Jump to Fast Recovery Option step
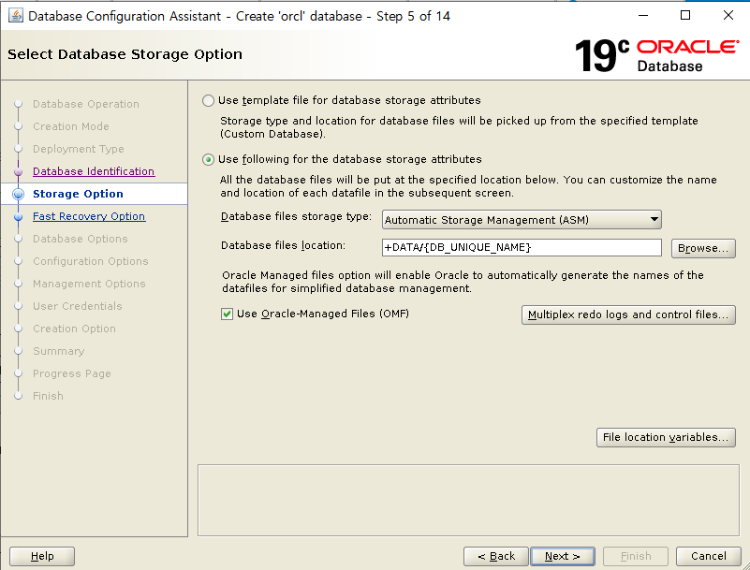The image size is (750, 570). [89, 216]
